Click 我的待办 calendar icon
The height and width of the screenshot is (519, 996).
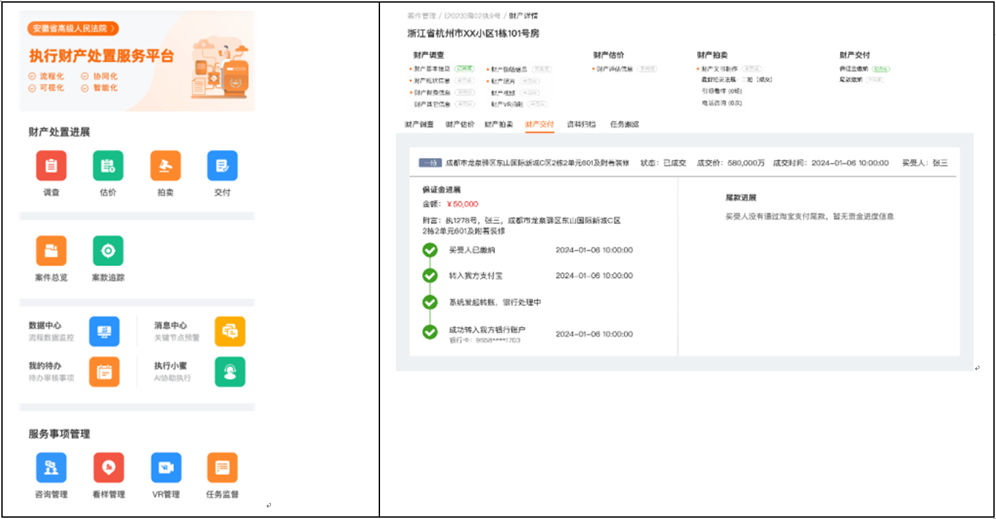[104, 372]
